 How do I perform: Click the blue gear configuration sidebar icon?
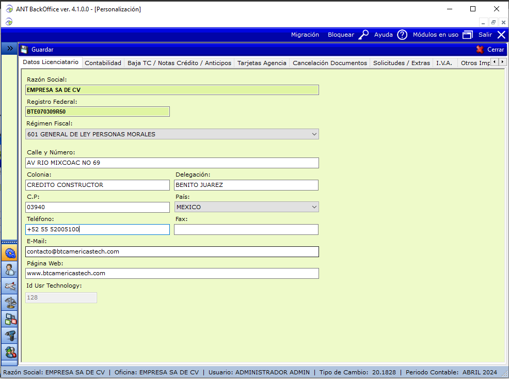click(x=10, y=253)
